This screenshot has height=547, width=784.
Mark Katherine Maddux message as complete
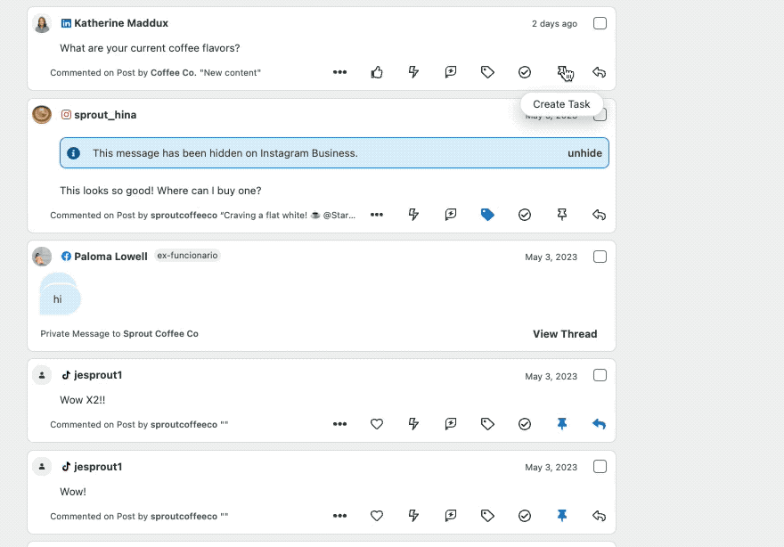(x=525, y=72)
